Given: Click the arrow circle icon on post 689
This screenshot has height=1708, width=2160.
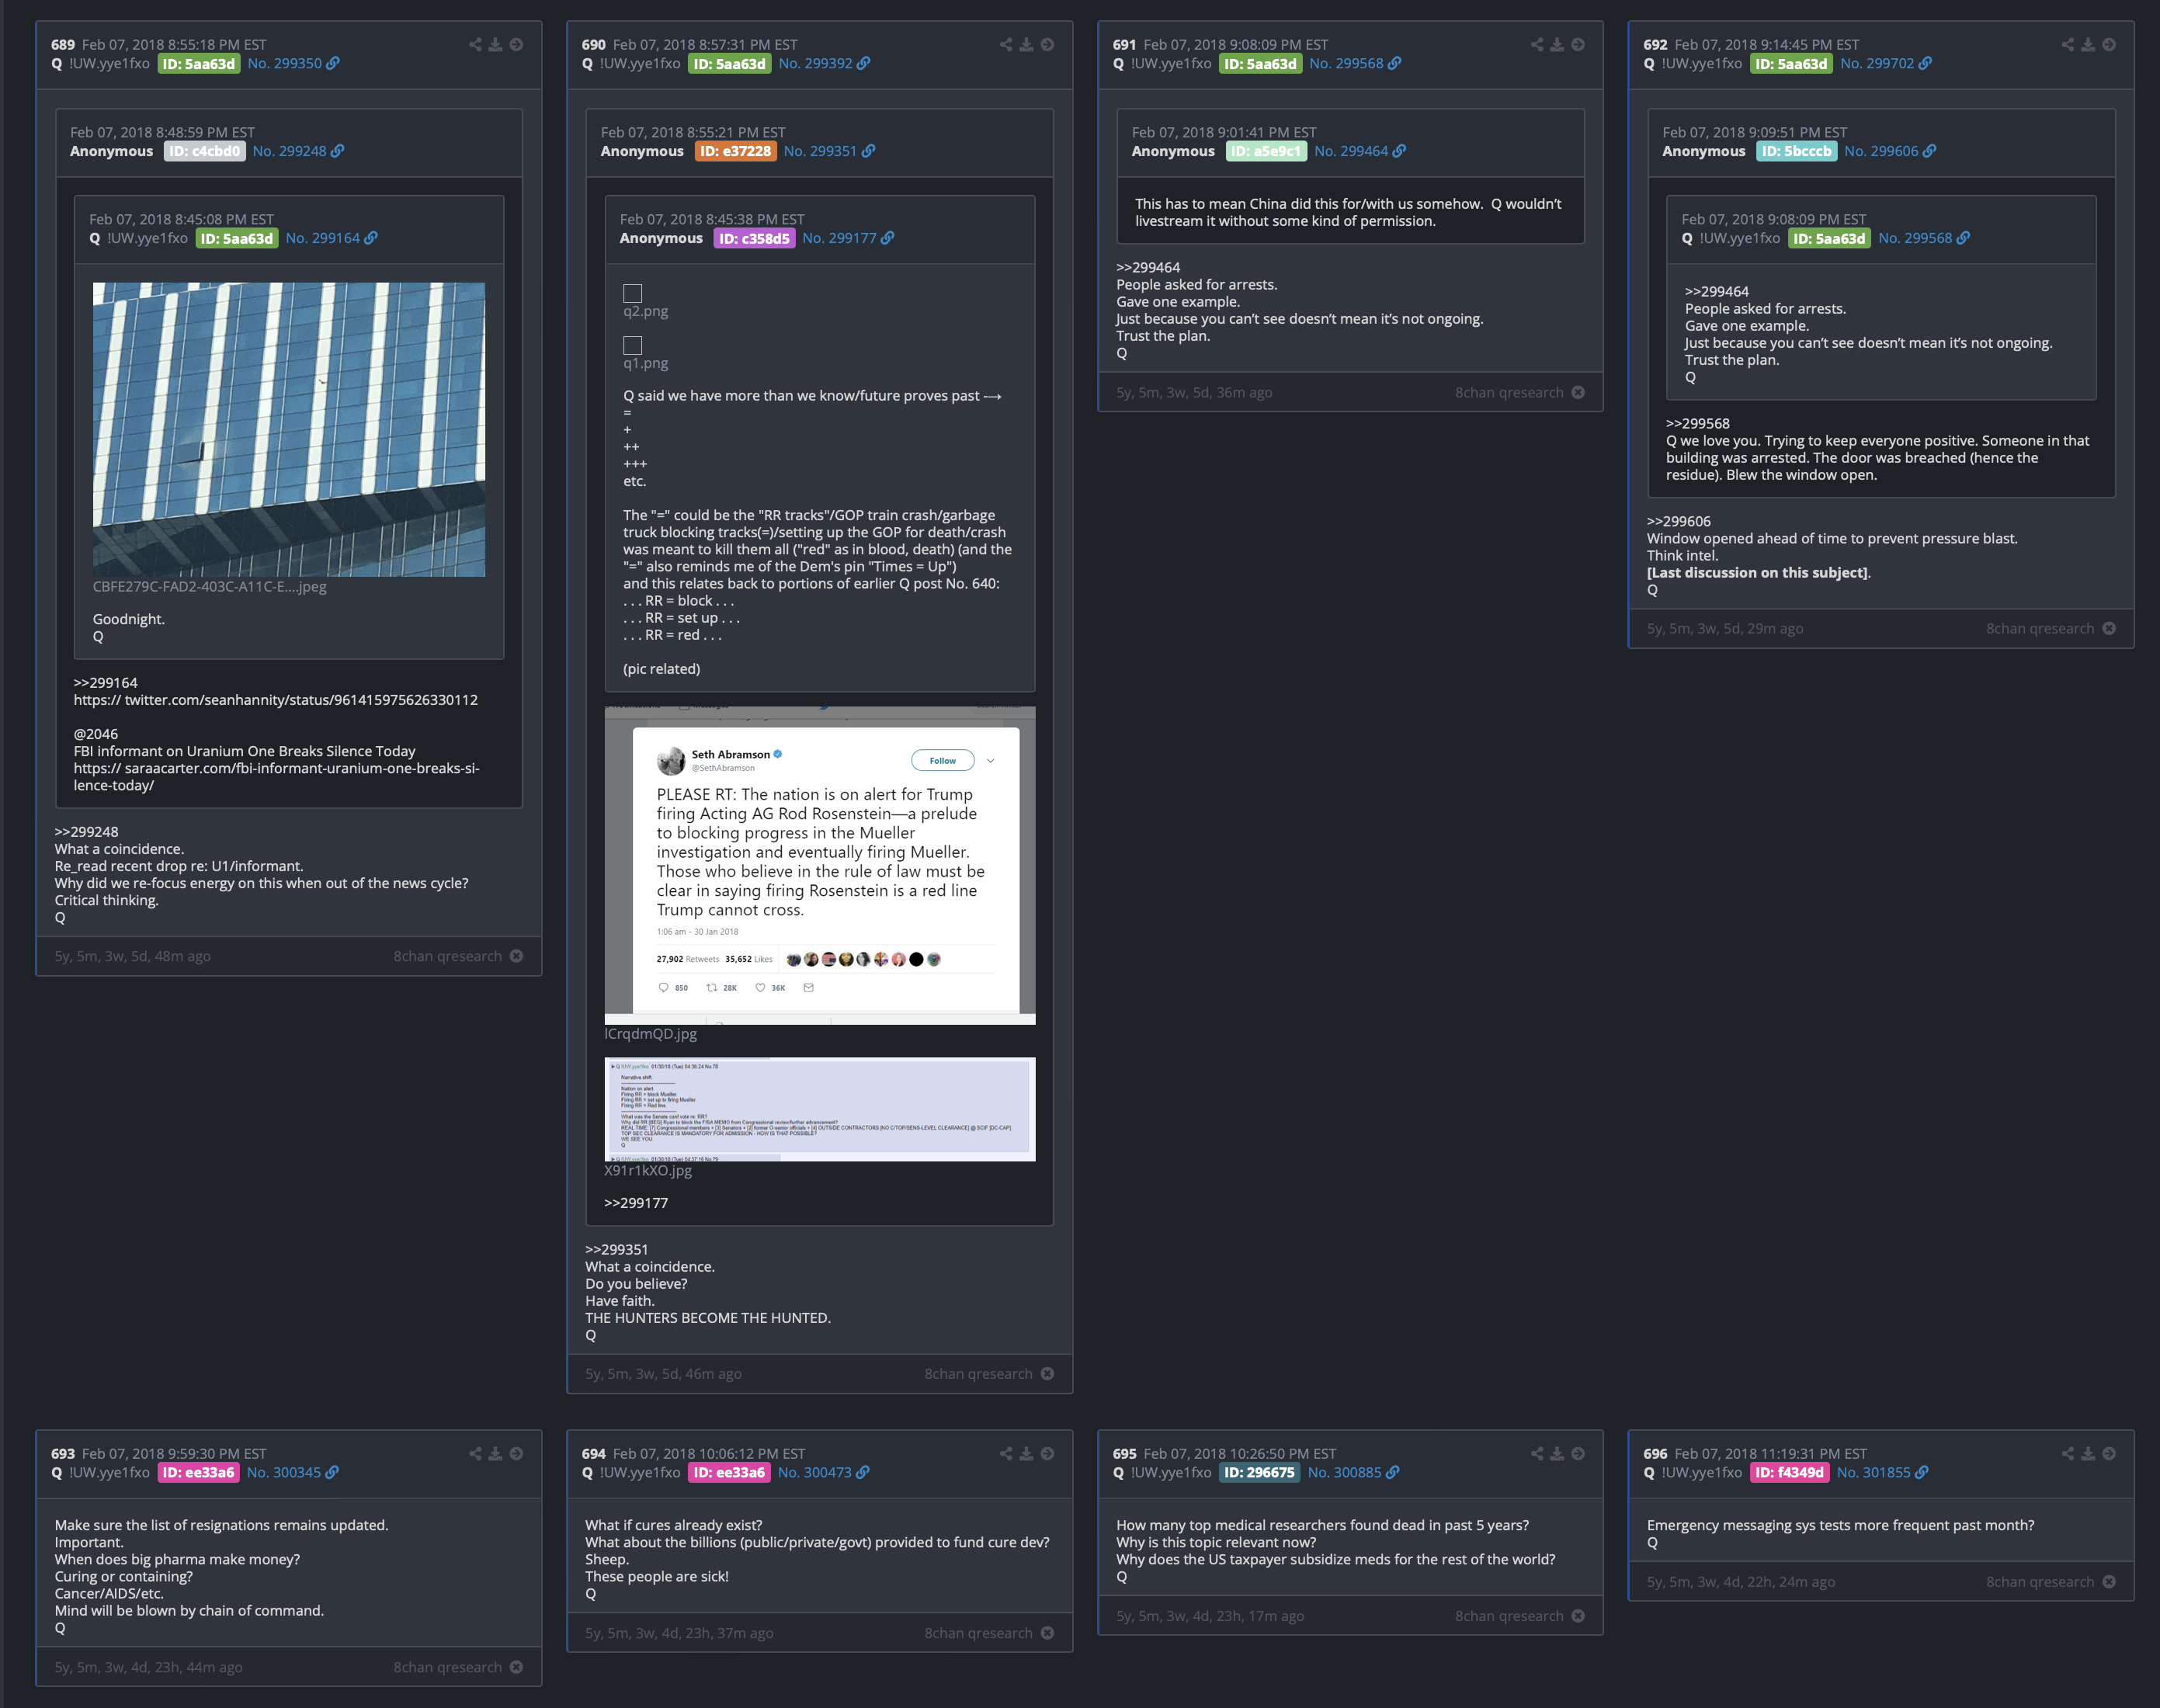Looking at the screenshot, I should tap(516, 44).
